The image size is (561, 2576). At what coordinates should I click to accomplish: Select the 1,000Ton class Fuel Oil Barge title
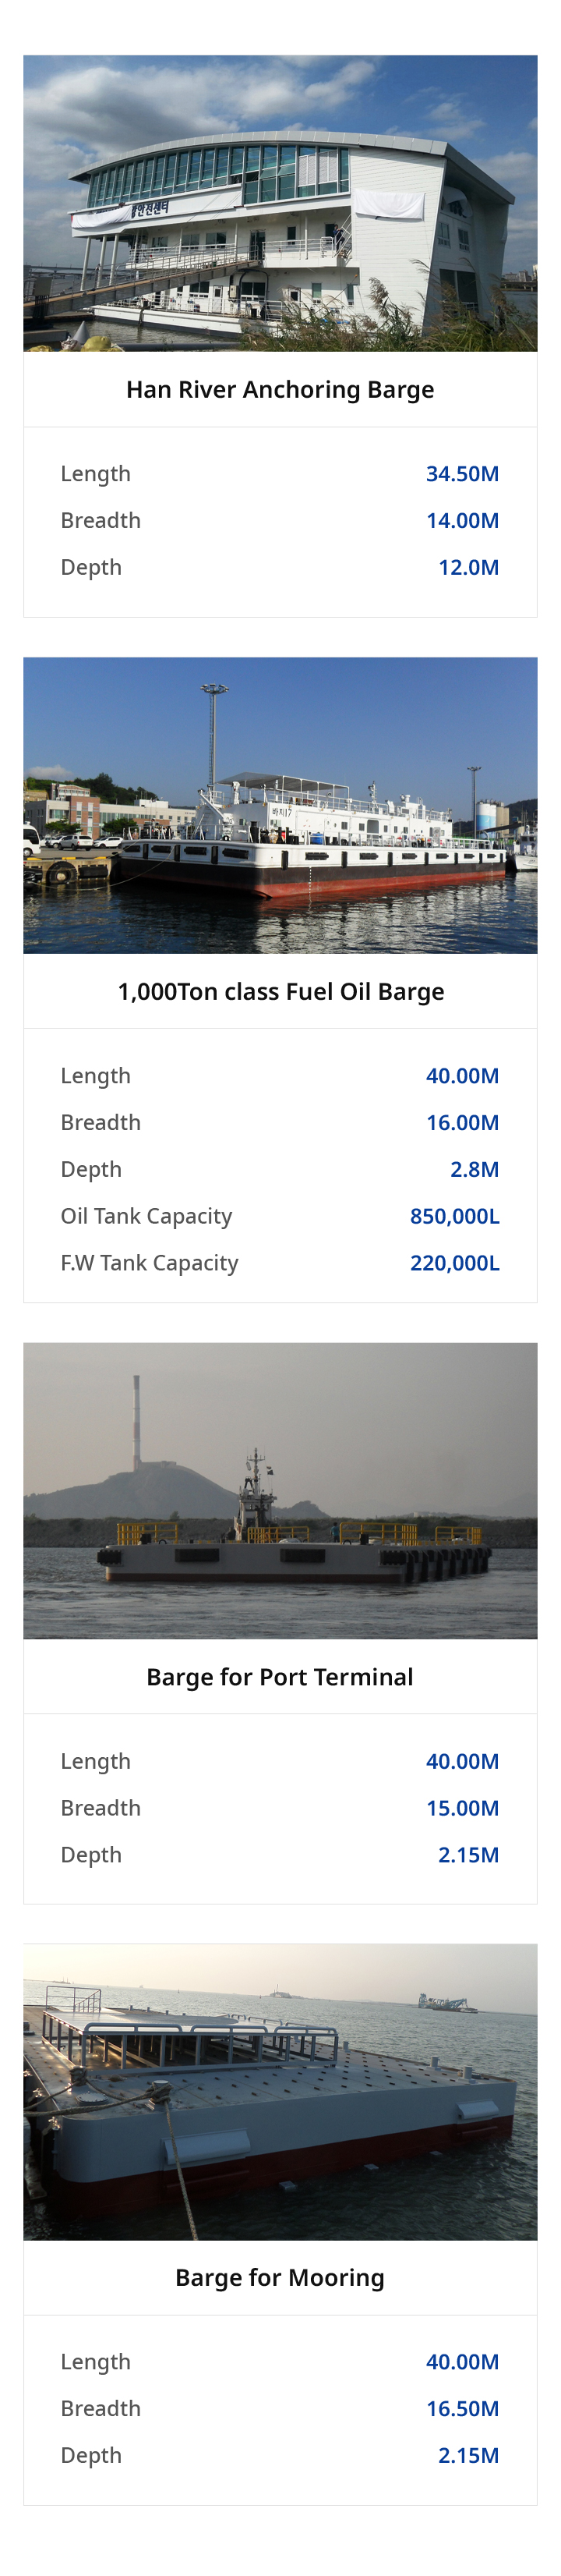pyautogui.click(x=280, y=992)
